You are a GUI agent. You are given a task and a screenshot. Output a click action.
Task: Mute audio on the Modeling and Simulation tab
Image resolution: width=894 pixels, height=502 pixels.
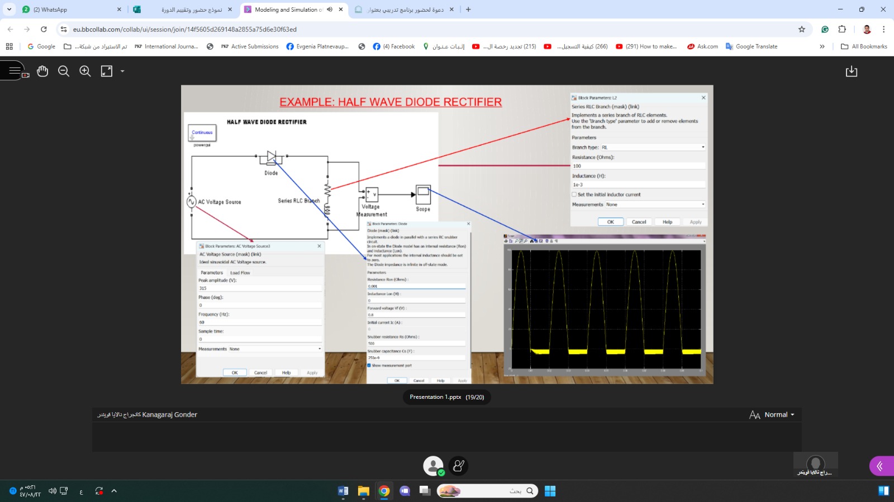pyautogui.click(x=330, y=9)
